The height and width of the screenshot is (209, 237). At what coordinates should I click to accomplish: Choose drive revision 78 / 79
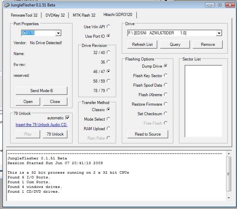coord(108,90)
